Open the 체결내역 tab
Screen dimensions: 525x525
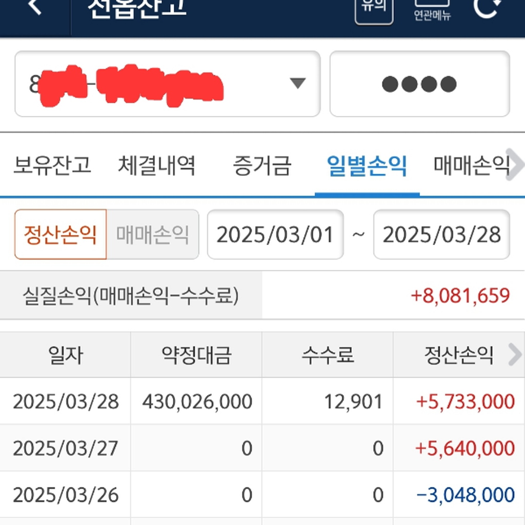156,166
